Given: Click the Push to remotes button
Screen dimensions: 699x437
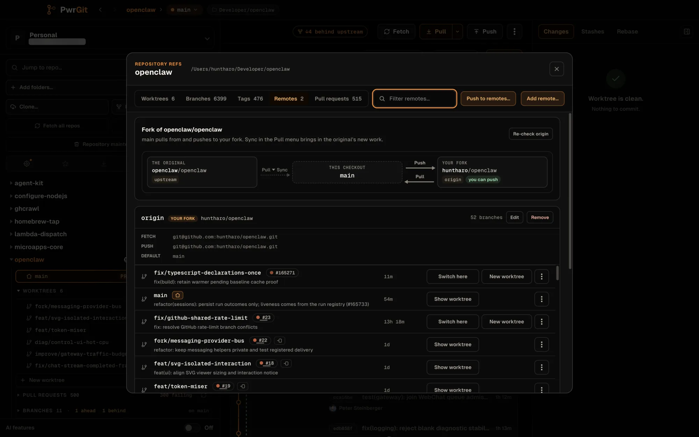Looking at the screenshot, I should tap(488, 99).
